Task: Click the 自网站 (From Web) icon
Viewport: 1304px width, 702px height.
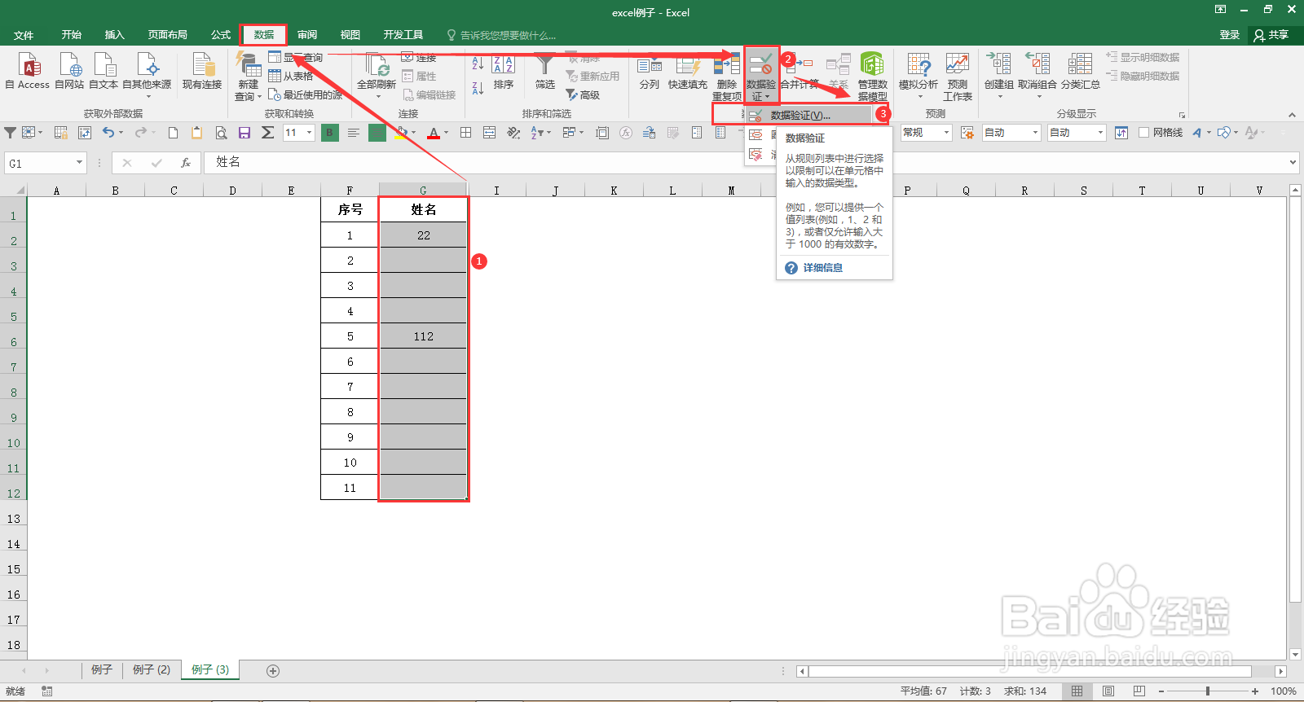Action: (69, 71)
